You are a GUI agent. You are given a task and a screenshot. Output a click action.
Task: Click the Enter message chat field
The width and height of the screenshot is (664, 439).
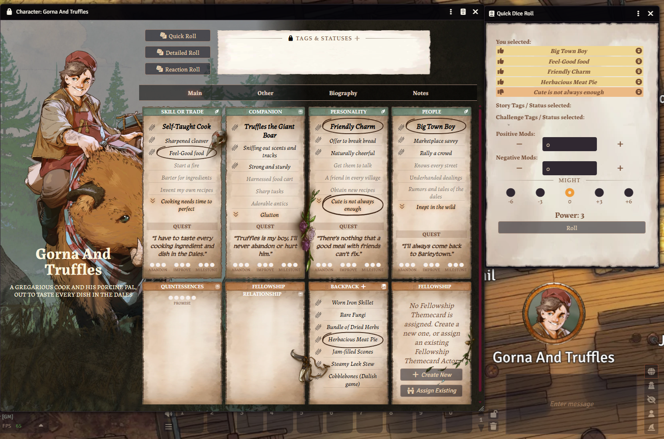click(572, 404)
